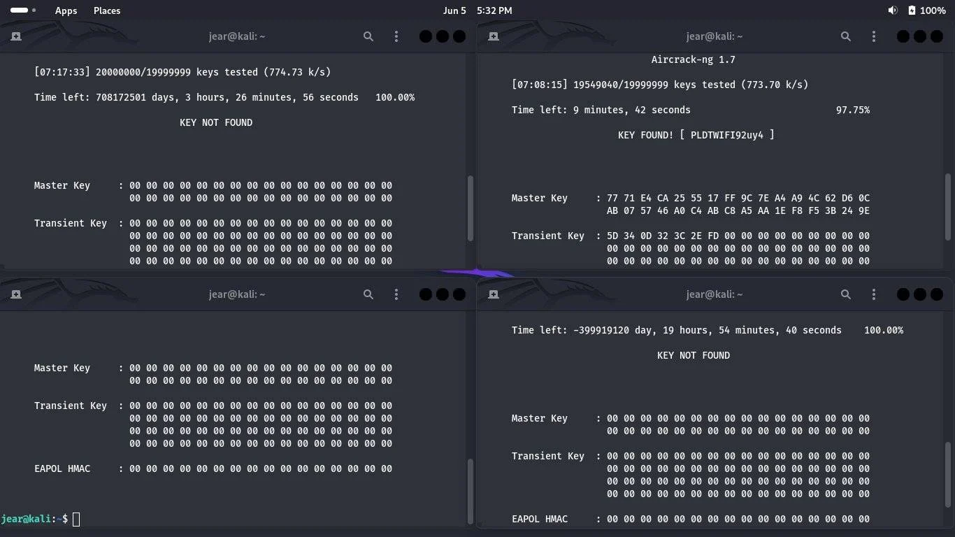Click EAPOL HMAC label in bottom-left terminal
Image resolution: width=955 pixels, height=537 pixels.
(62, 468)
